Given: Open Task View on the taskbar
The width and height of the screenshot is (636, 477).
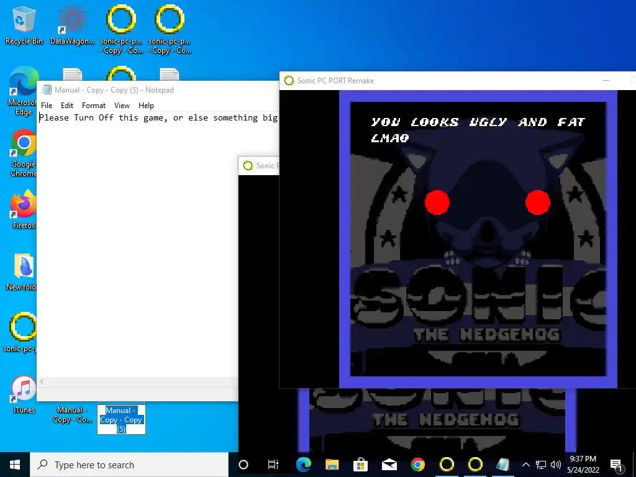Looking at the screenshot, I should pos(273,465).
